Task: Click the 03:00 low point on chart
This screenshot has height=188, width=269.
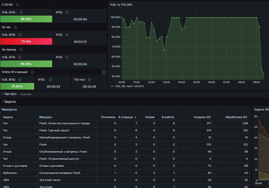Action: pos(164,50)
